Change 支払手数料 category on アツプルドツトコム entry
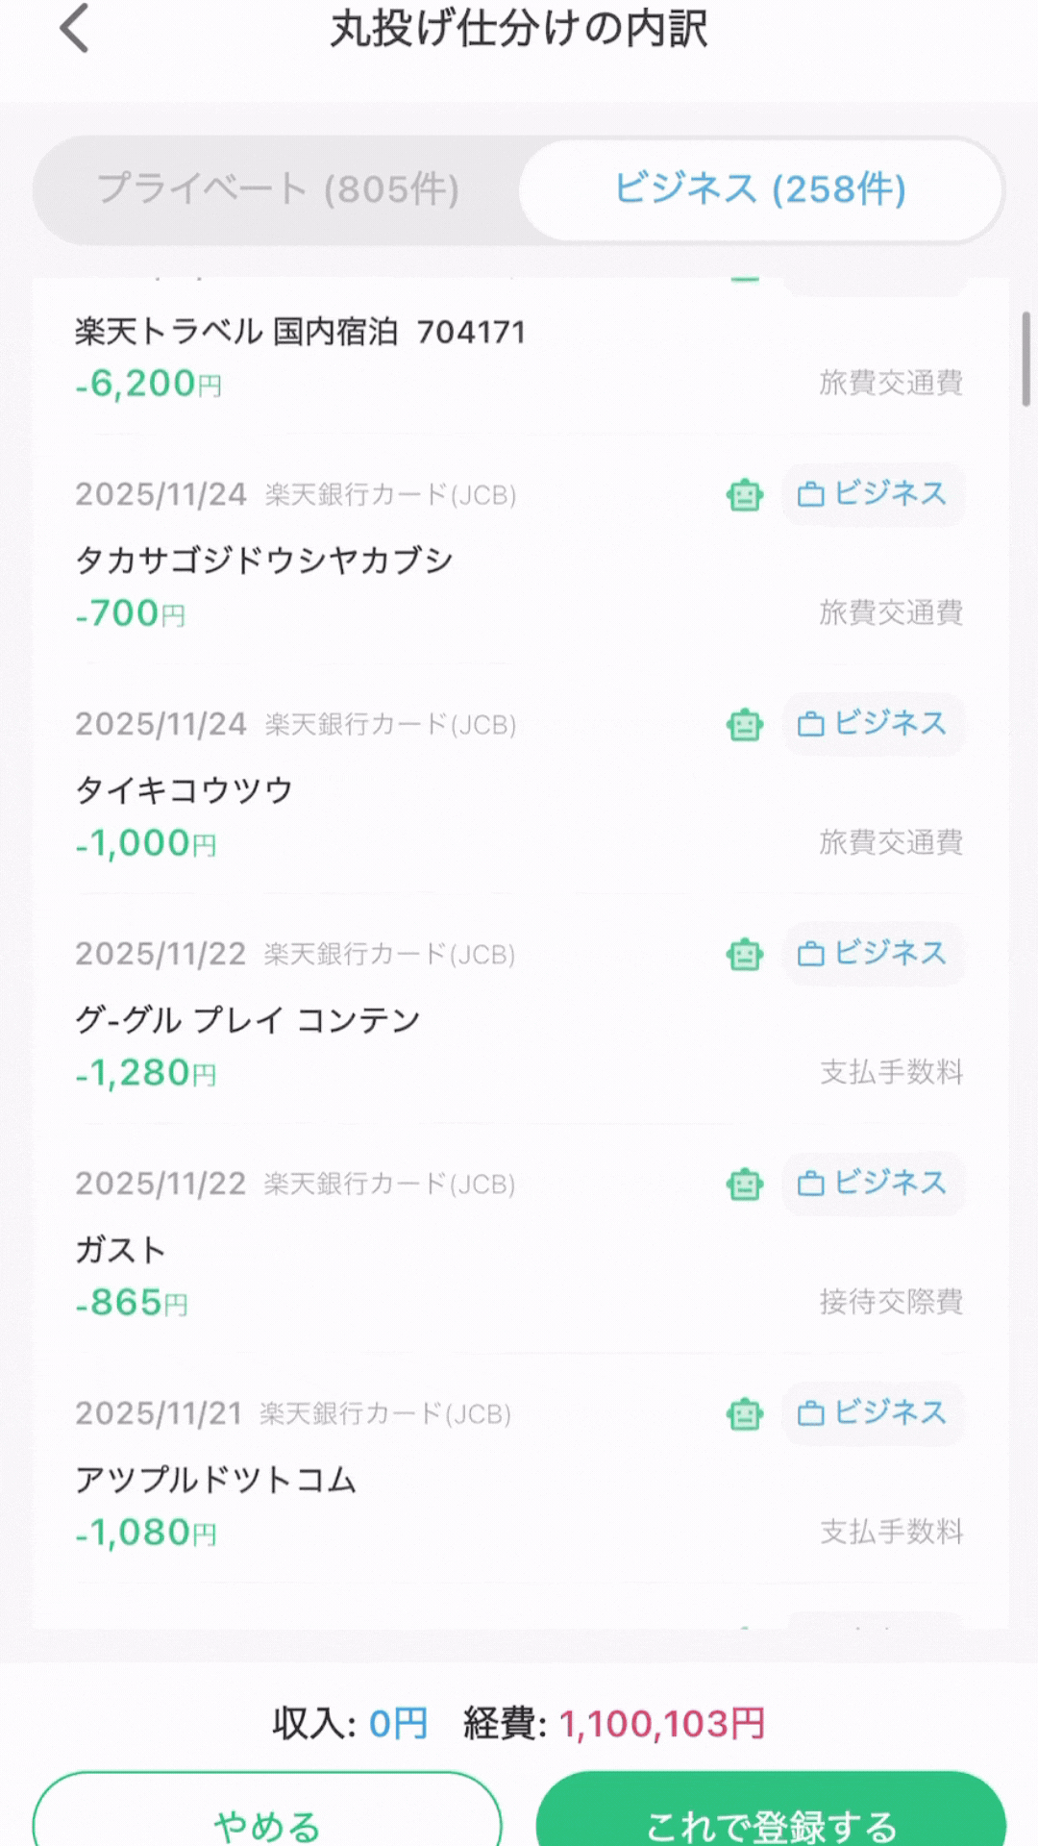The height and width of the screenshot is (1846, 1038). pos(891,1532)
